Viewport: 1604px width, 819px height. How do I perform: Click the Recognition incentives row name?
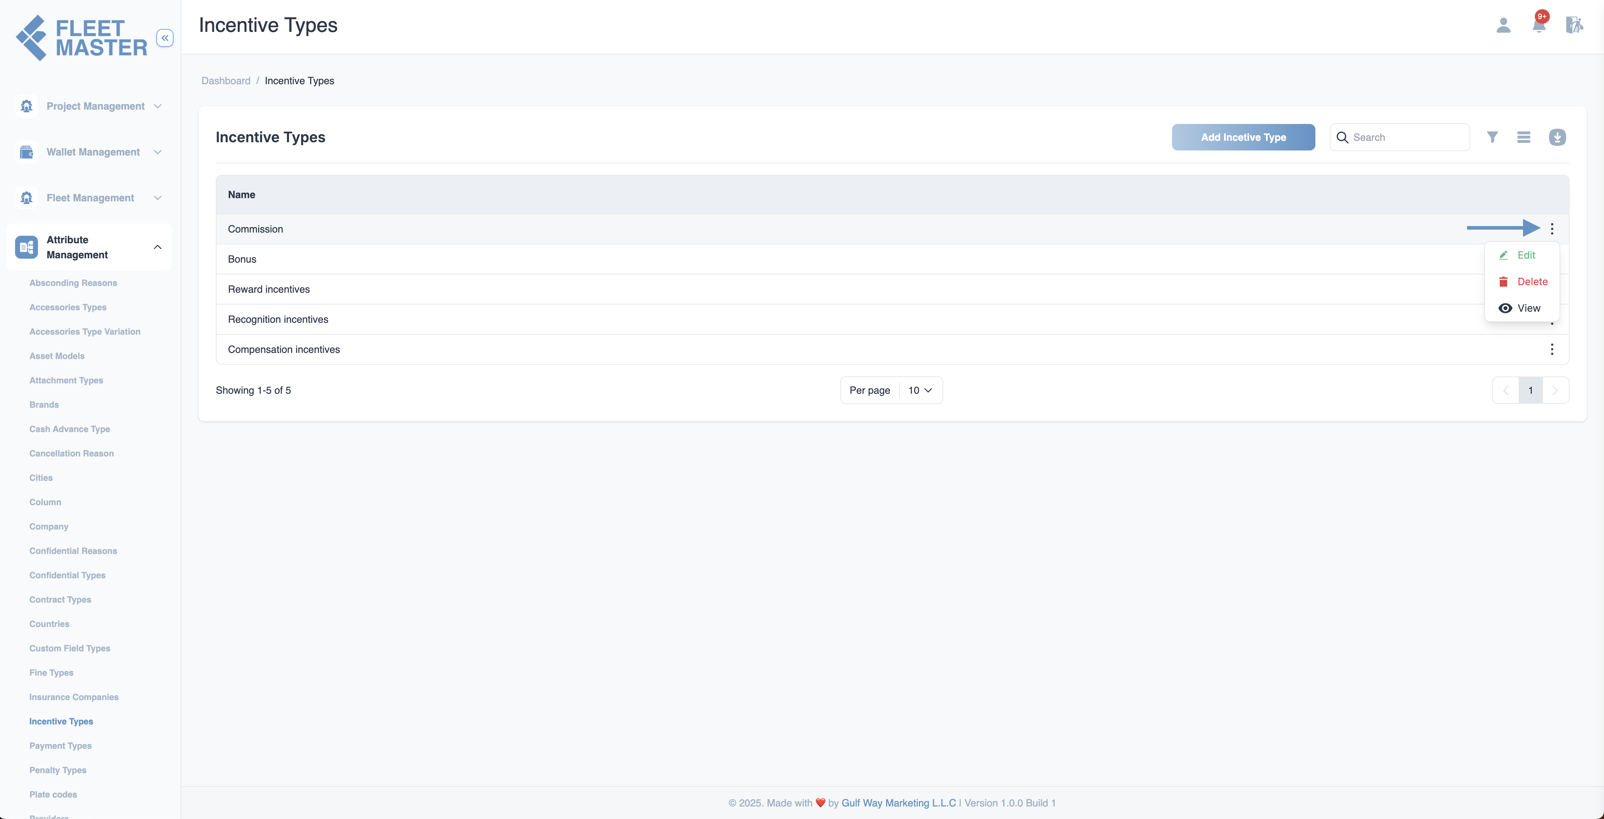coord(278,319)
